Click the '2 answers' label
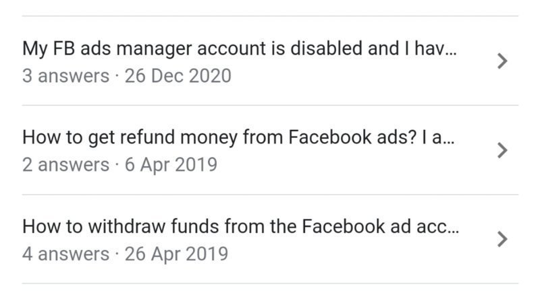This screenshot has height=303, width=540. (x=65, y=165)
